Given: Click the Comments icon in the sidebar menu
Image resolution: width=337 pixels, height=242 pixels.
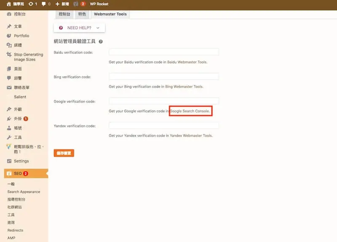Looking at the screenshot, I should point(9,78).
